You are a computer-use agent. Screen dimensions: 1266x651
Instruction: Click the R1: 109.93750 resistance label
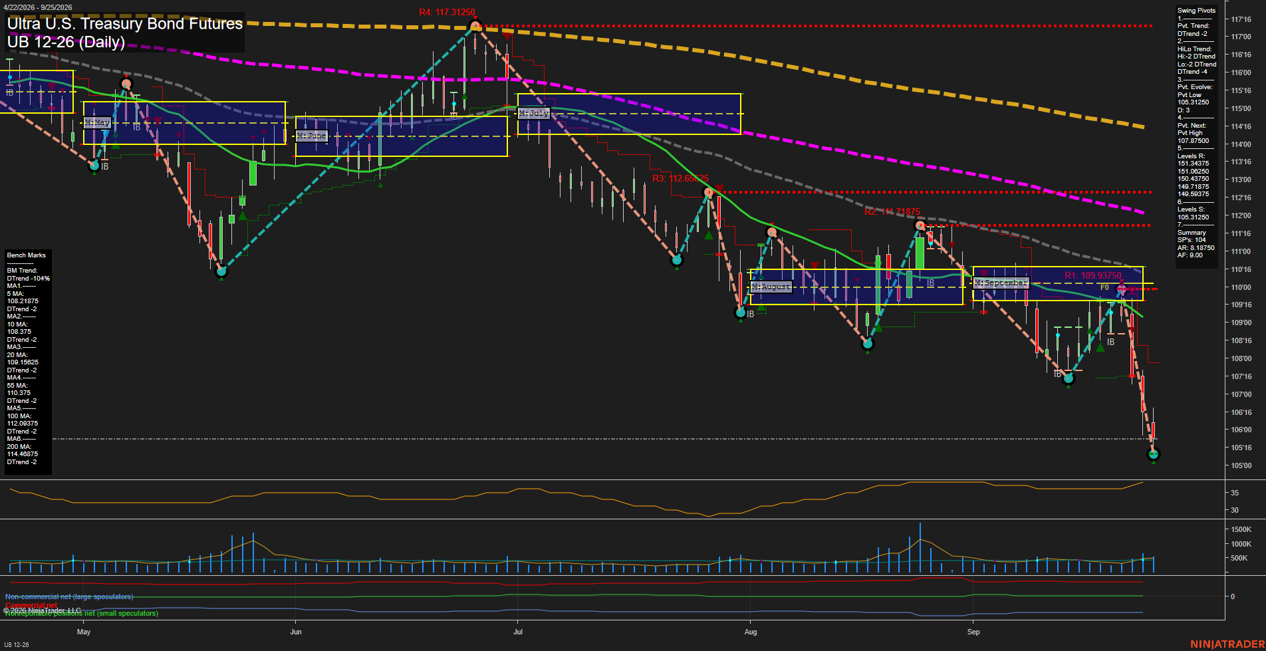tap(1092, 275)
